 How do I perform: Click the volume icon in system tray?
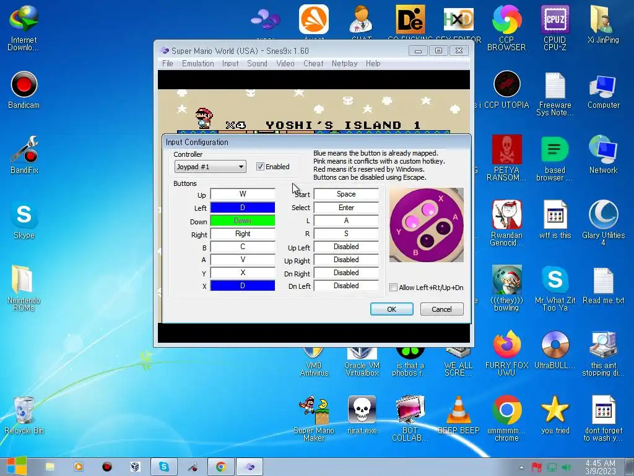point(566,467)
